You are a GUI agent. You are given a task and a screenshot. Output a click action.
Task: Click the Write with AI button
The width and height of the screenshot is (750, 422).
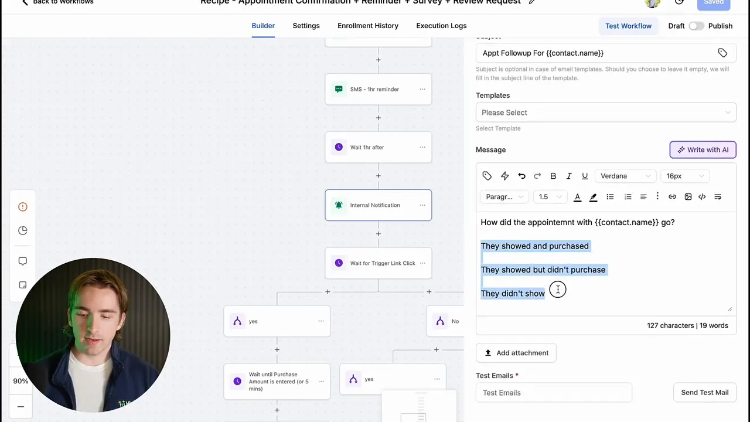[x=703, y=149]
